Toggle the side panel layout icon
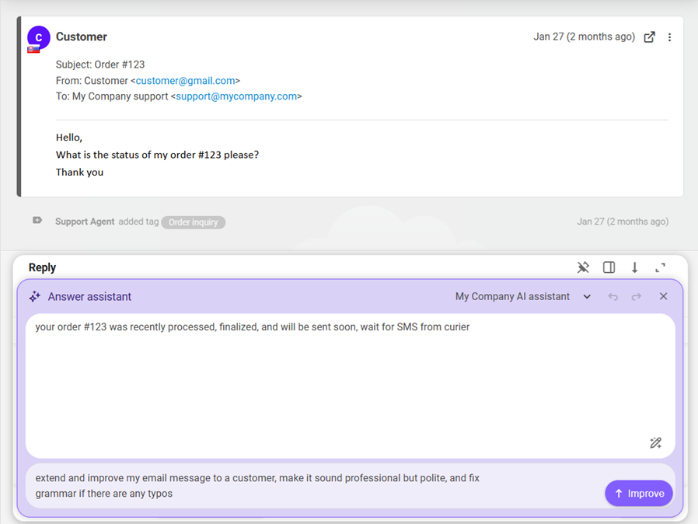698x524 pixels. (x=609, y=267)
